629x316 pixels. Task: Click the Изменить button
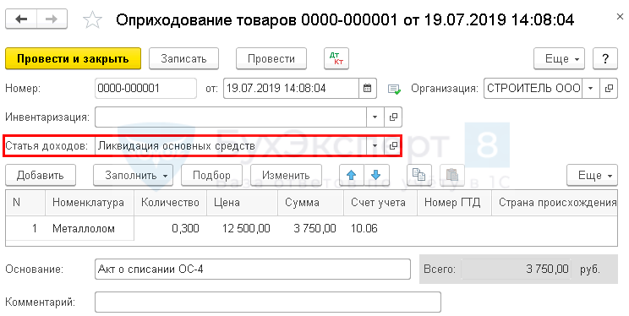(x=286, y=175)
